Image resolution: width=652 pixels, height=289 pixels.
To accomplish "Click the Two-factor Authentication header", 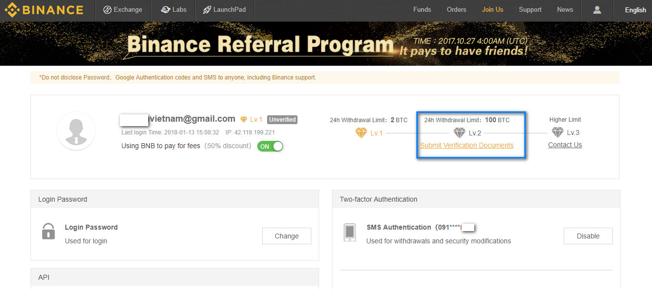I will click(476, 199).
